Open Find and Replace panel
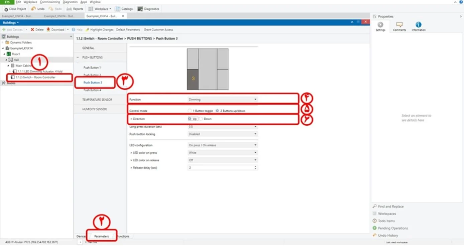 coord(388,207)
